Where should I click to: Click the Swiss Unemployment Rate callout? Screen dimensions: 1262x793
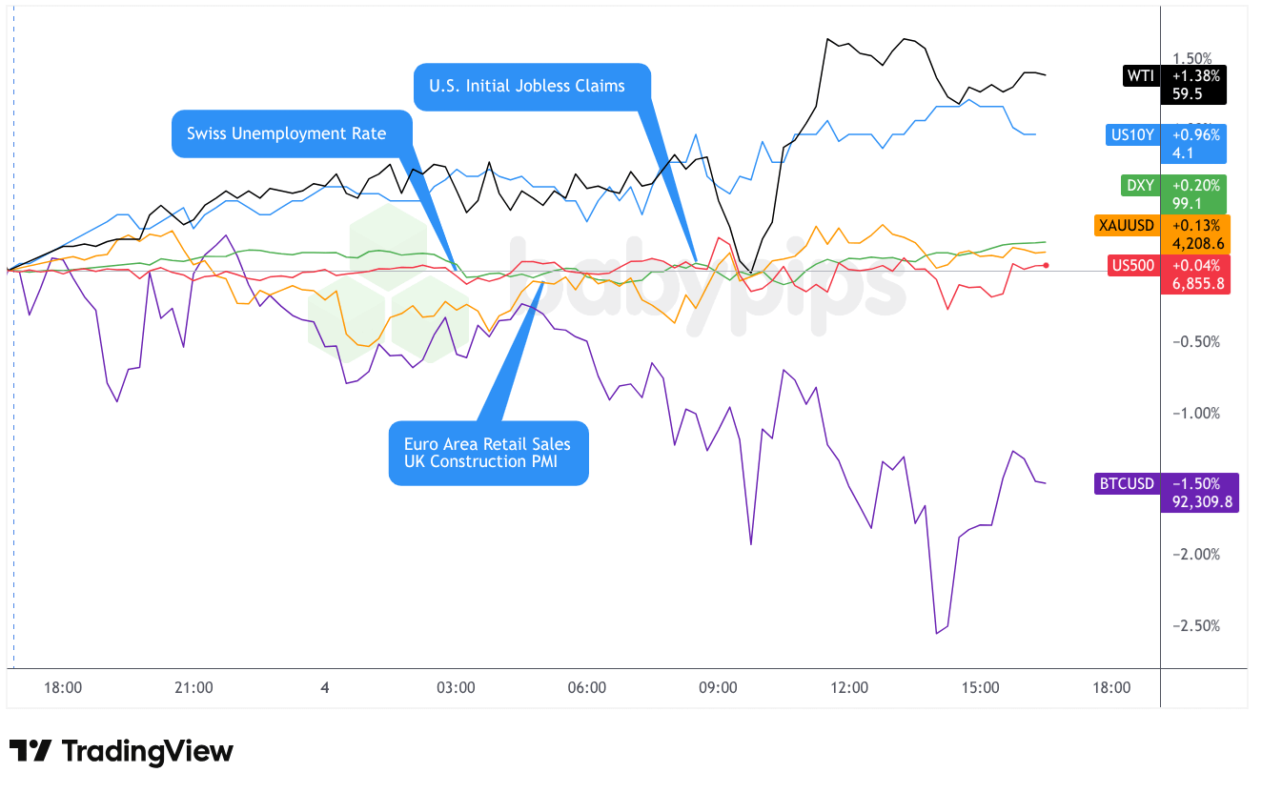coord(287,133)
